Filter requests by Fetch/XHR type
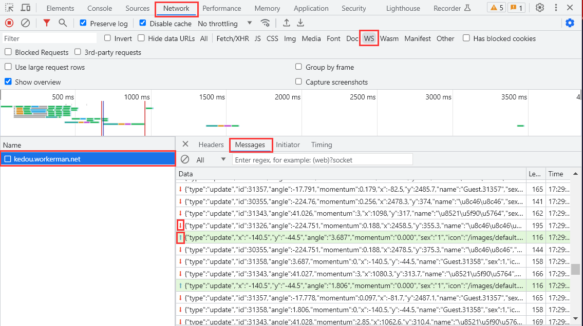The height and width of the screenshot is (326, 583). [x=232, y=38]
